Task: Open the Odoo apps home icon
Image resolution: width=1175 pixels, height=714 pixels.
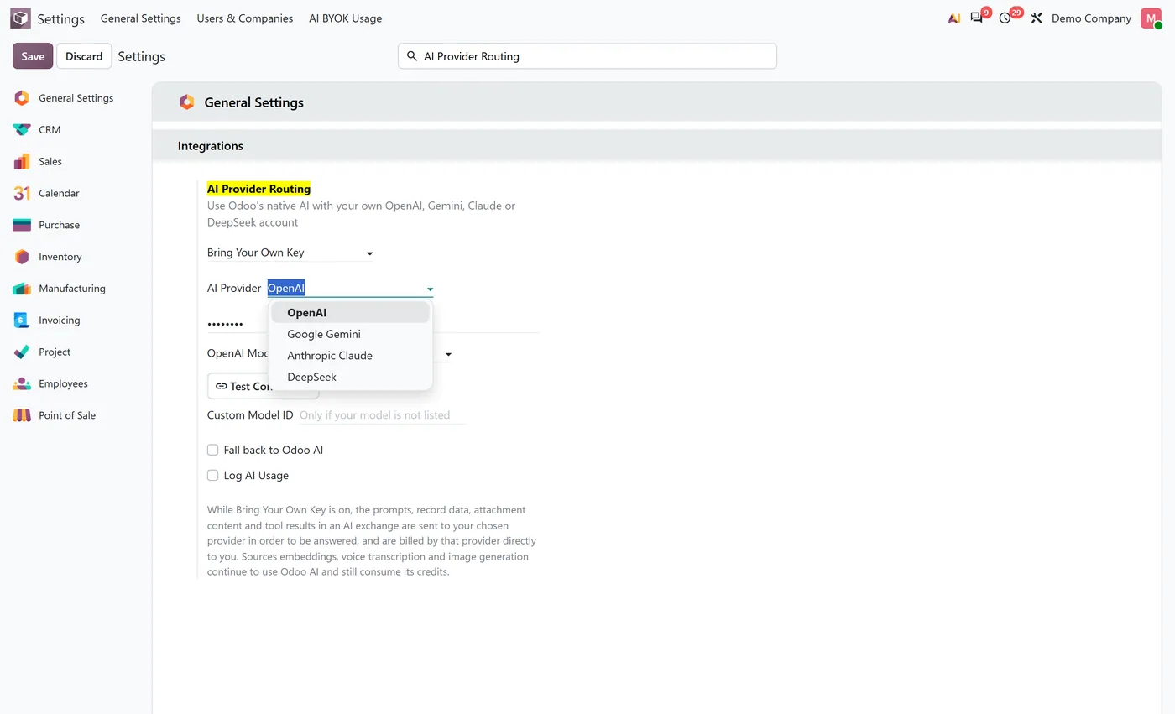Action: [20, 18]
